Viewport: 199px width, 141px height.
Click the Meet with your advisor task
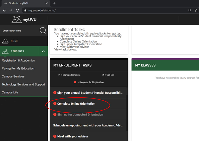tap(88, 136)
